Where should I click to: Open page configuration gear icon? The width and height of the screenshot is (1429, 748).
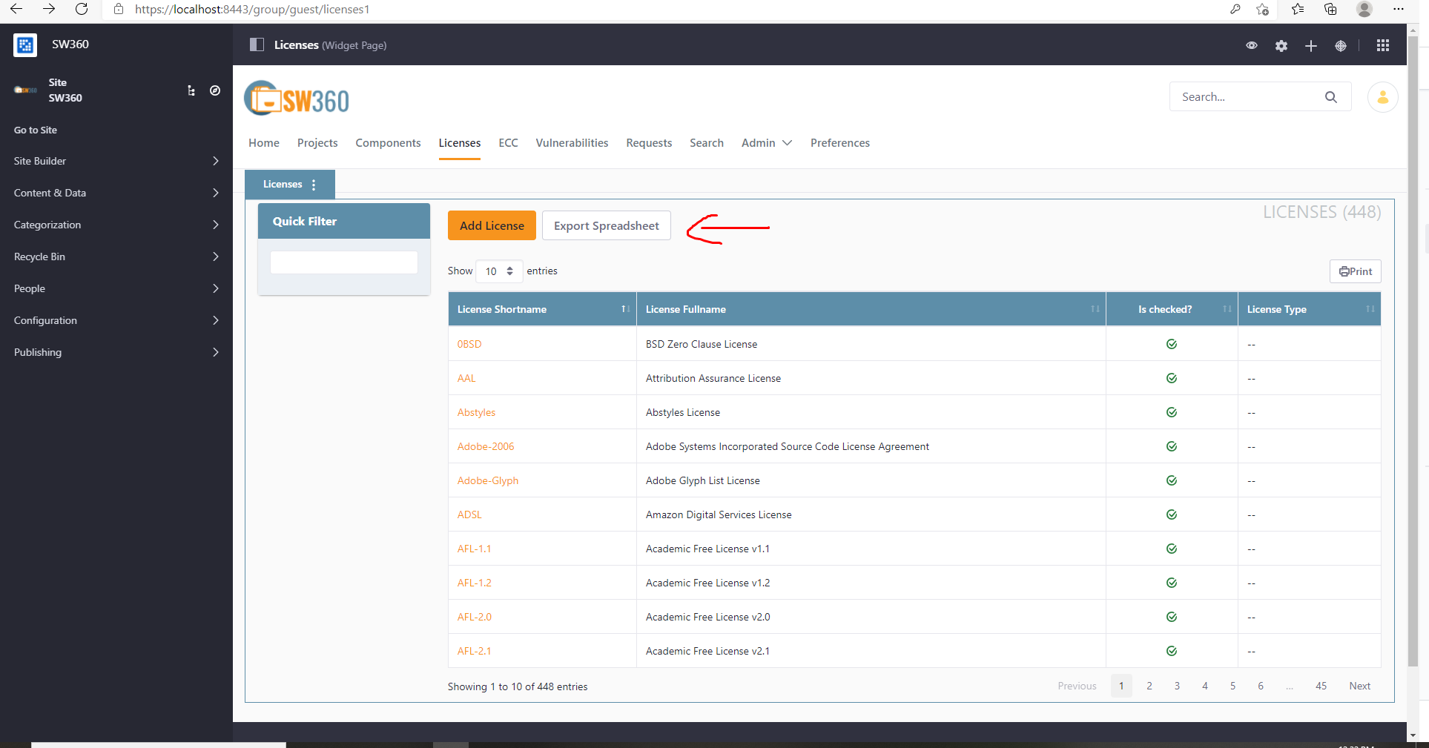pyautogui.click(x=1281, y=45)
